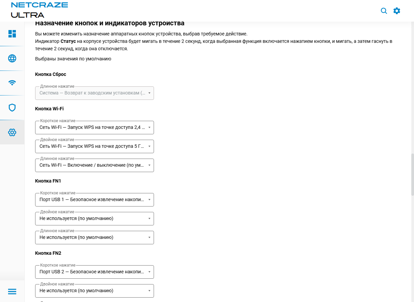Click the disabled Reset button long press dropdown

click(x=95, y=93)
